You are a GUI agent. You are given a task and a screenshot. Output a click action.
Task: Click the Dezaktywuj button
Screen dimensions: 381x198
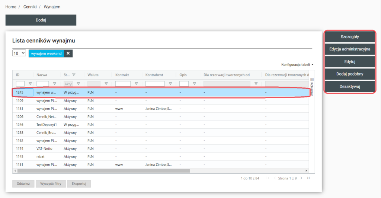pyautogui.click(x=349, y=87)
